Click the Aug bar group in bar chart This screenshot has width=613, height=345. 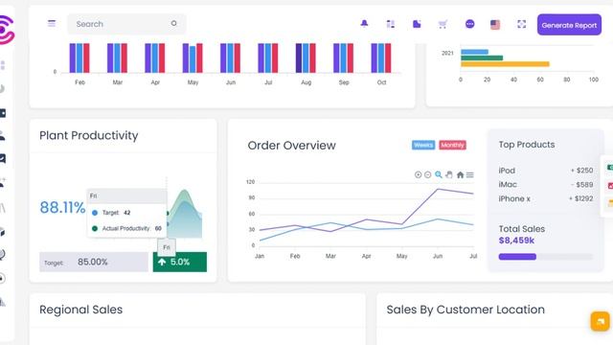pos(306,57)
